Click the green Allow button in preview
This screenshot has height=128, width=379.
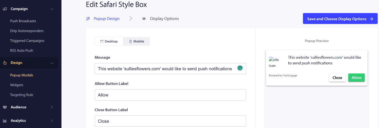(356, 78)
